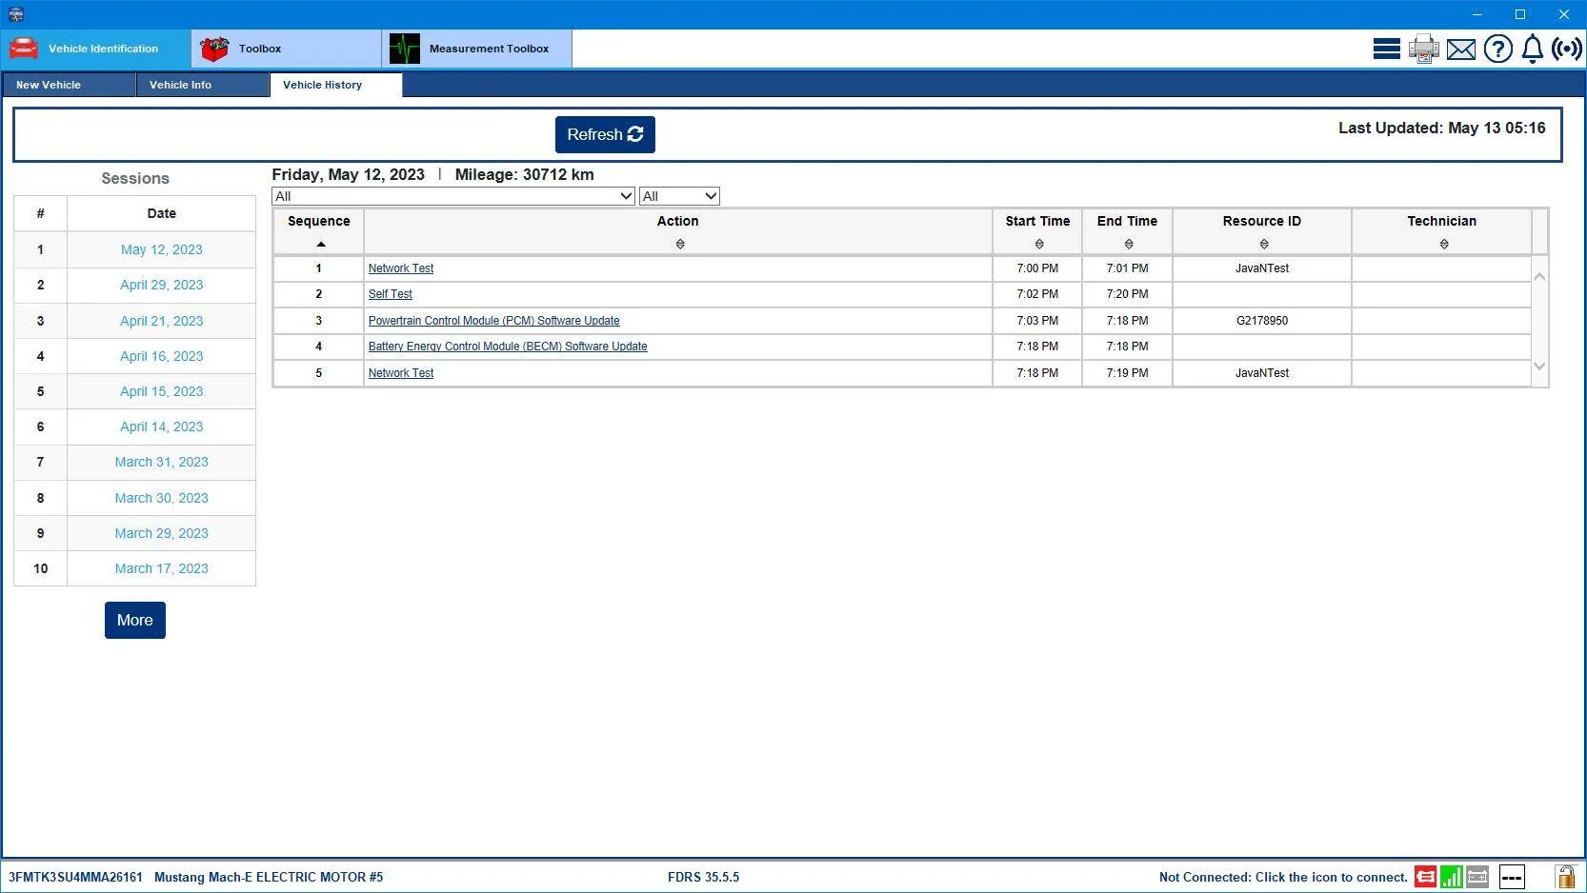This screenshot has height=893, width=1587.
Task: Click the Refresh button
Action: [x=605, y=134]
